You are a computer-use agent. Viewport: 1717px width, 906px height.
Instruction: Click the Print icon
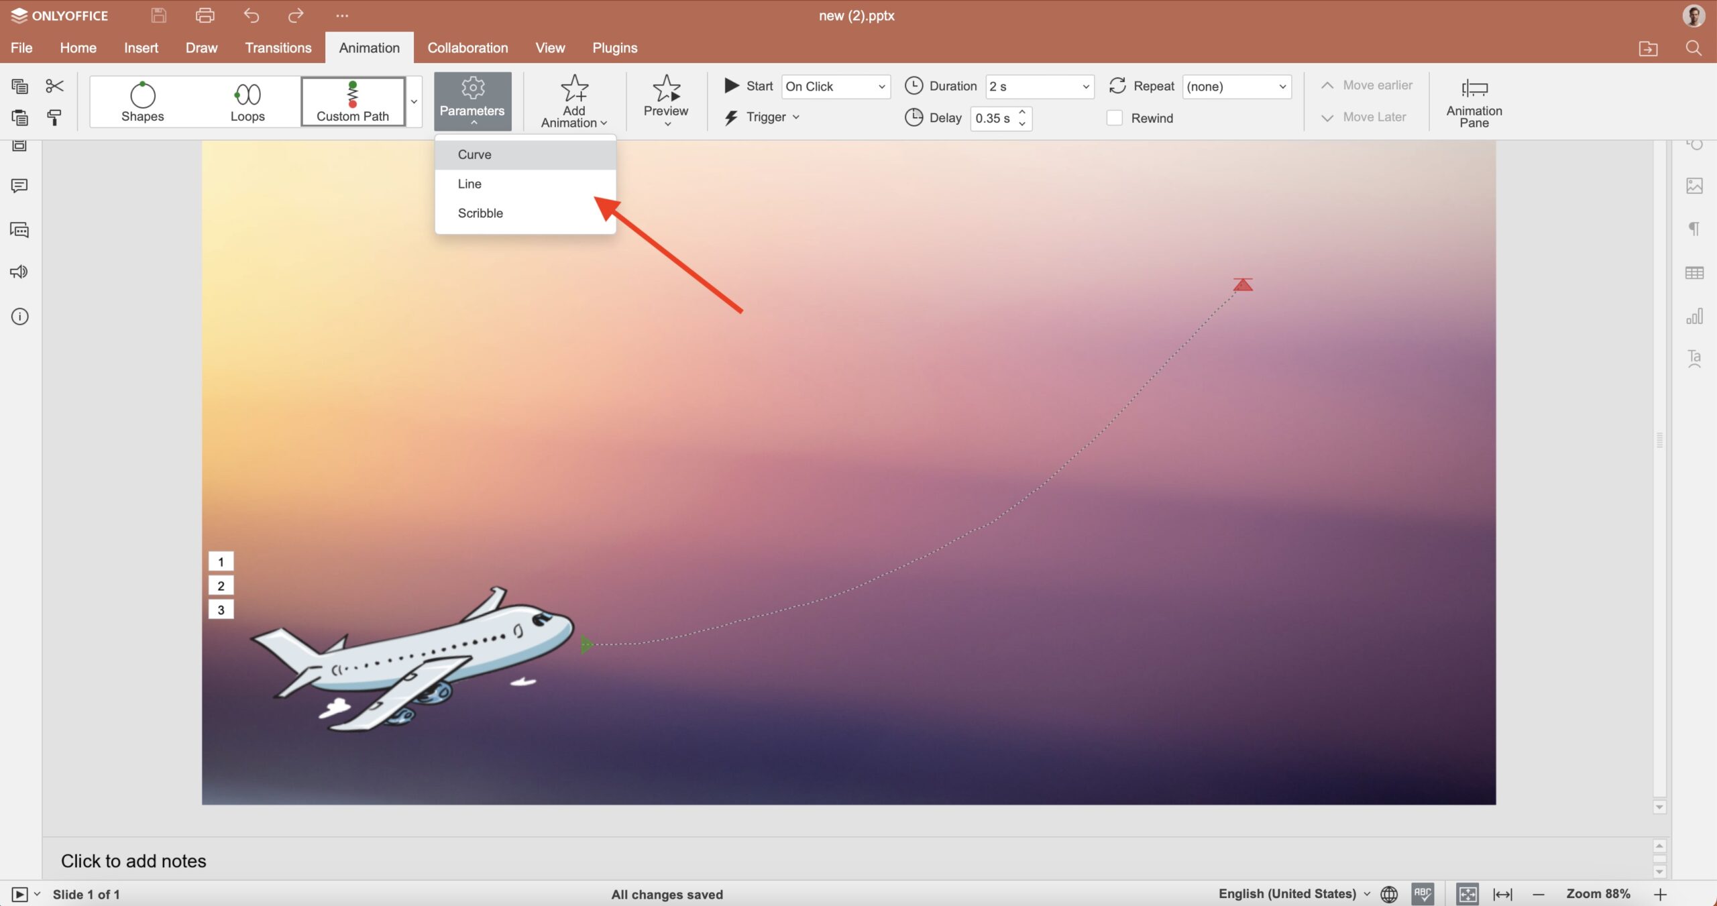[205, 15]
